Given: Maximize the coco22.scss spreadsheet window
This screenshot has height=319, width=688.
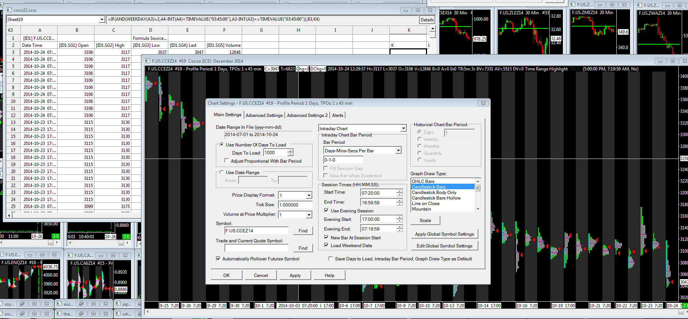Looking at the screenshot, I should (418, 10).
